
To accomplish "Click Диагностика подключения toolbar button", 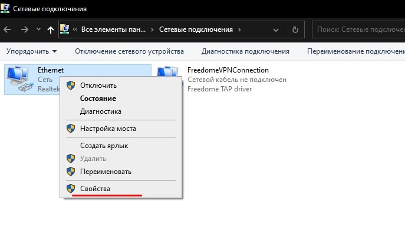I will pos(245,51).
